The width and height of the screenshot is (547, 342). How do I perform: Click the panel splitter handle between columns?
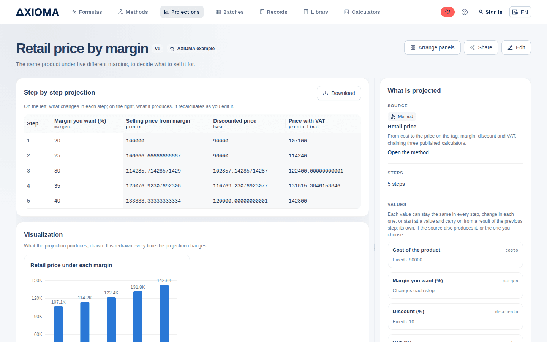coord(375,247)
